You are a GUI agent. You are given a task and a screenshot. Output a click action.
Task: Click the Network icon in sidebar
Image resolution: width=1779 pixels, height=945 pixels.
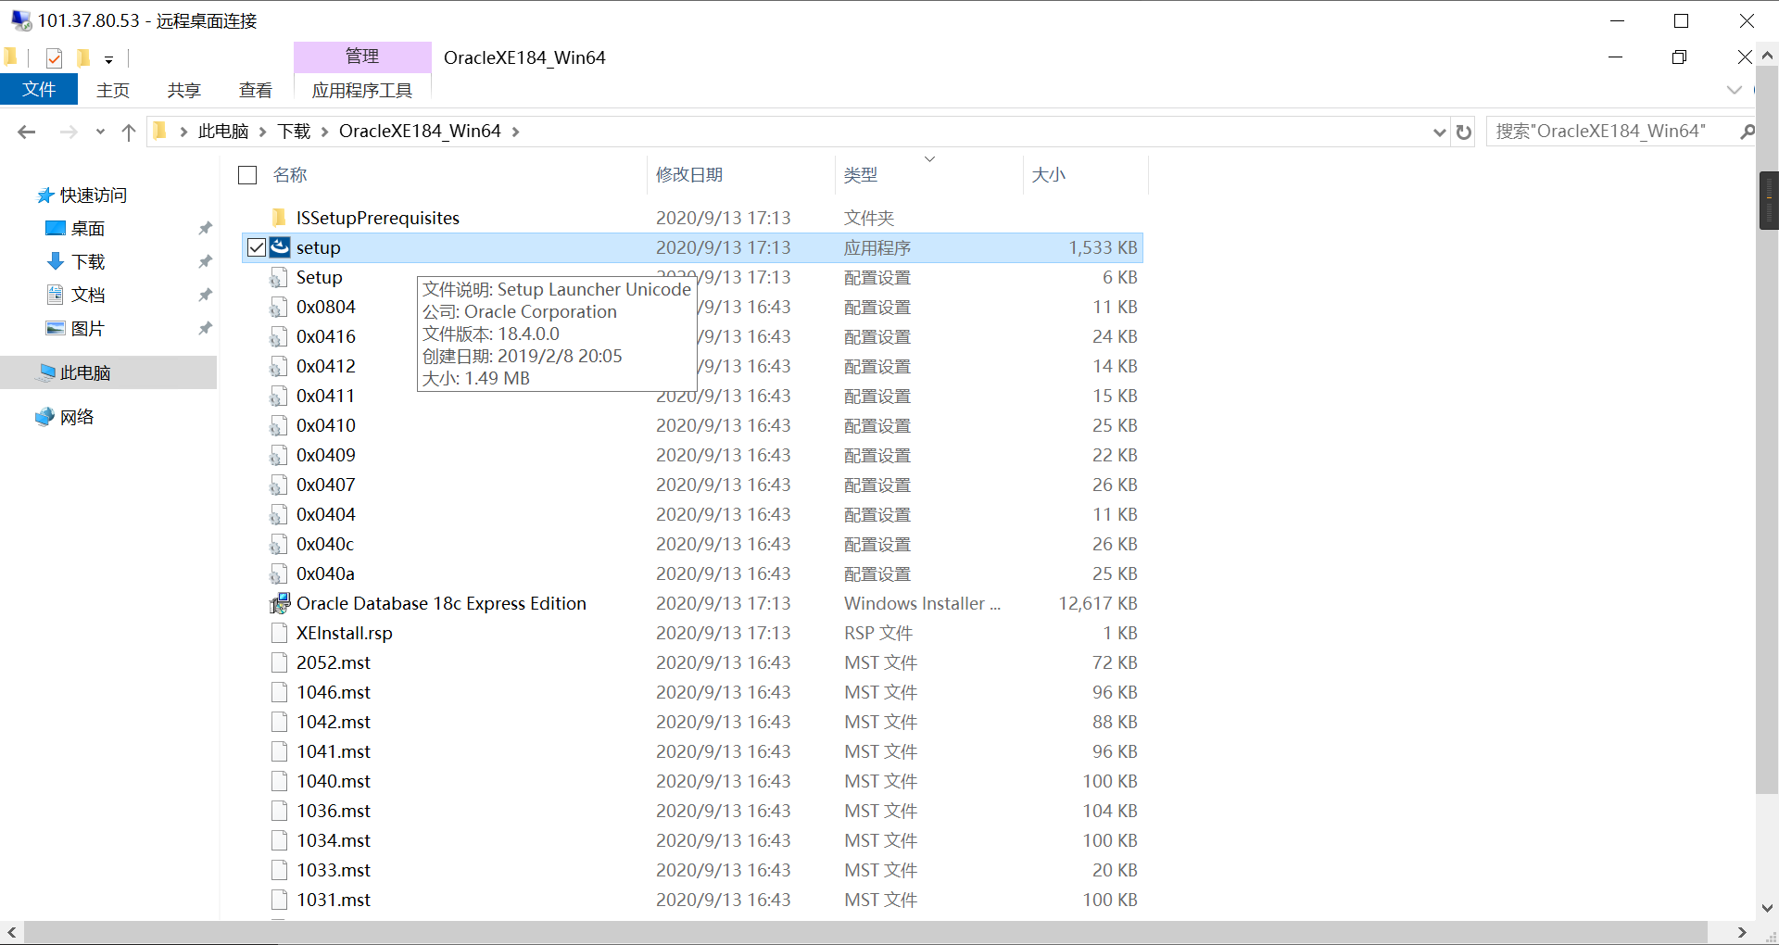[45, 417]
